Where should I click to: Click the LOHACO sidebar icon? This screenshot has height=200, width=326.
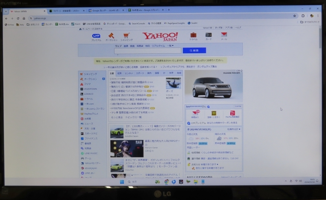[x=82, y=94]
